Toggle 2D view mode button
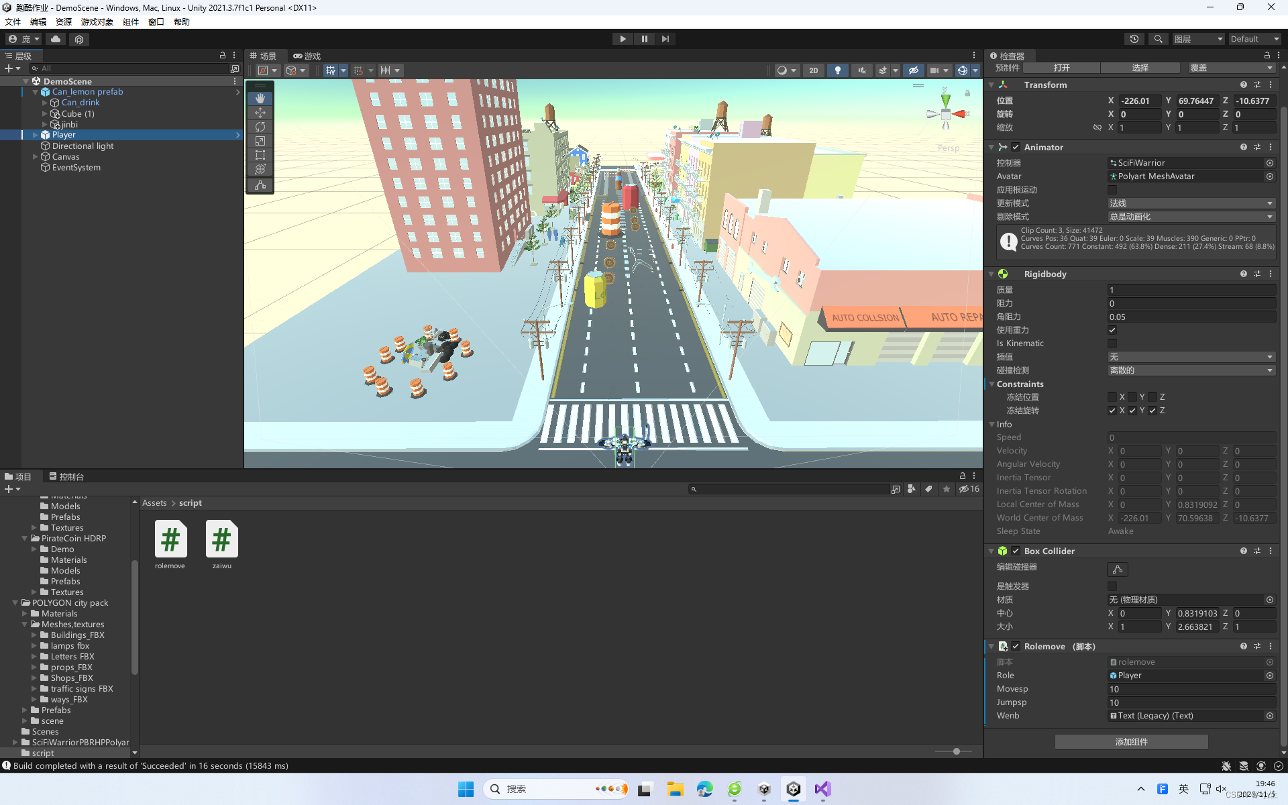1288x805 pixels. 813,70
